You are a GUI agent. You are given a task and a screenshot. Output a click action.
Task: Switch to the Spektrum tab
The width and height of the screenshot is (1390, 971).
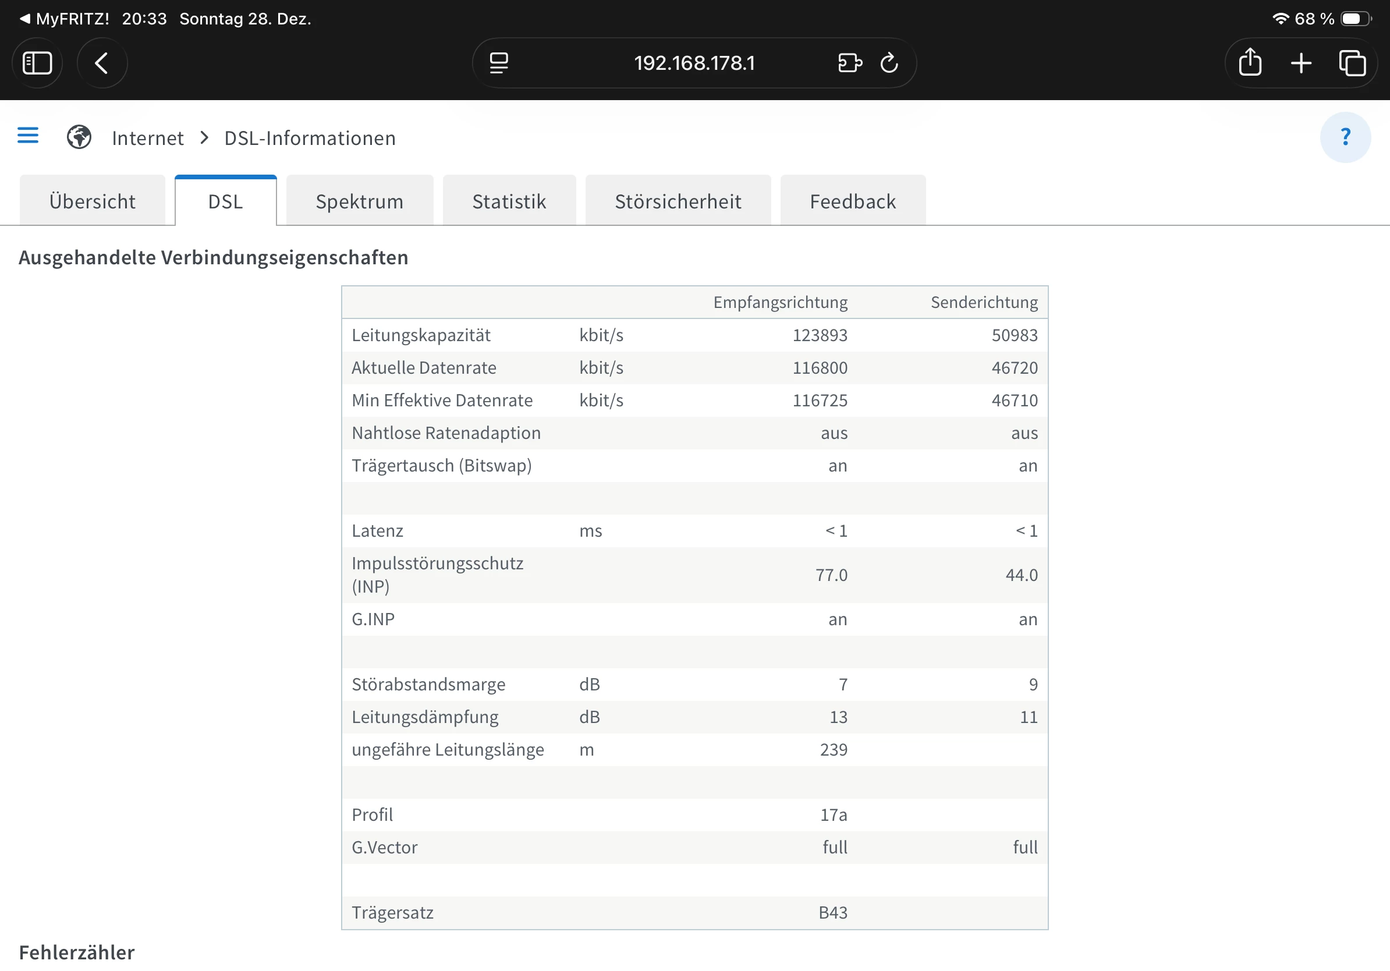coord(359,201)
